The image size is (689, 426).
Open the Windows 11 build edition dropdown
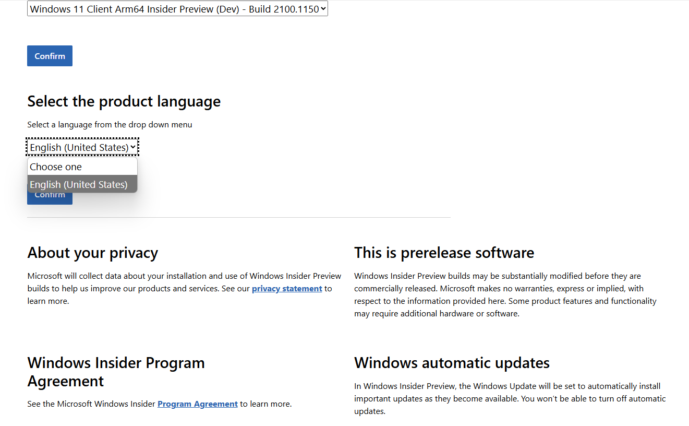click(x=177, y=9)
